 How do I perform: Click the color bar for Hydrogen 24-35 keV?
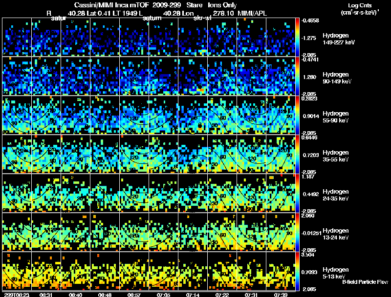pyautogui.click(x=297, y=193)
